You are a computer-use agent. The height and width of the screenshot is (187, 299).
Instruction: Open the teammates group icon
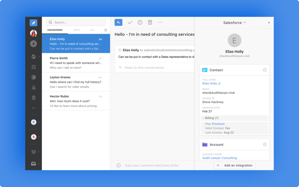click(x=34, y=152)
